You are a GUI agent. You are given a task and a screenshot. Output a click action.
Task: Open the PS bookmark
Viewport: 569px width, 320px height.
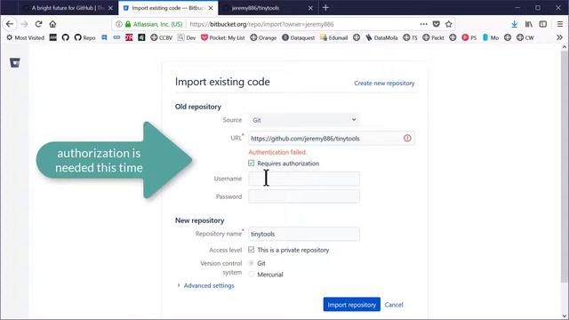coord(469,37)
